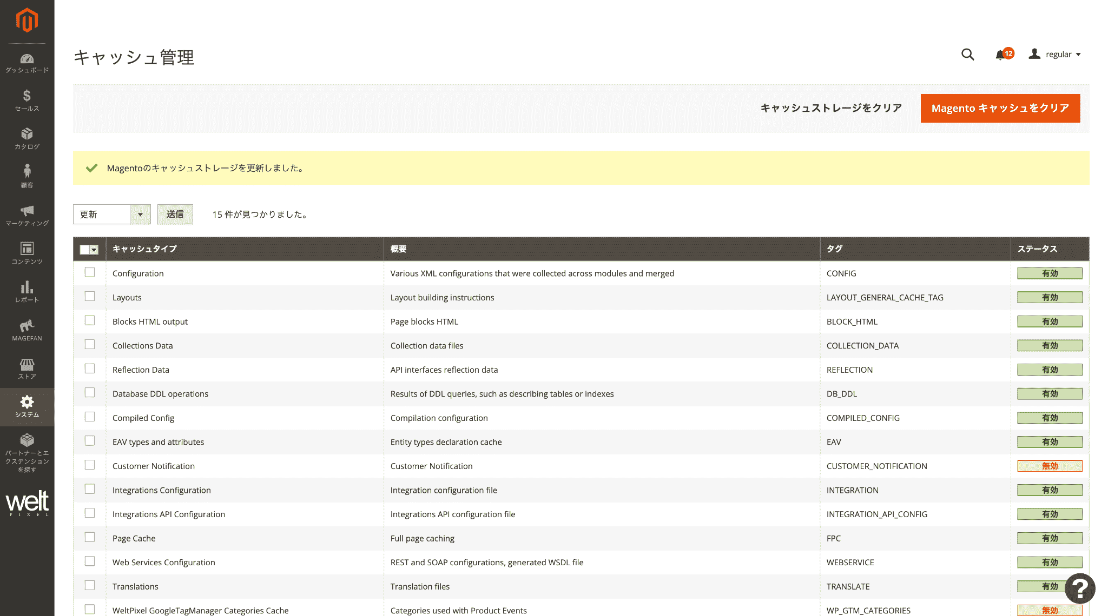The width and height of the screenshot is (1108, 616).
Task: Open the mass action dropdown showing 更新
Action: (x=111, y=215)
